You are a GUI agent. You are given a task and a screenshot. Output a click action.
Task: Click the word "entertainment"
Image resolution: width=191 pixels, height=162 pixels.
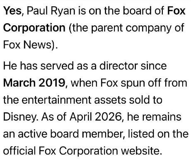point(56,100)
